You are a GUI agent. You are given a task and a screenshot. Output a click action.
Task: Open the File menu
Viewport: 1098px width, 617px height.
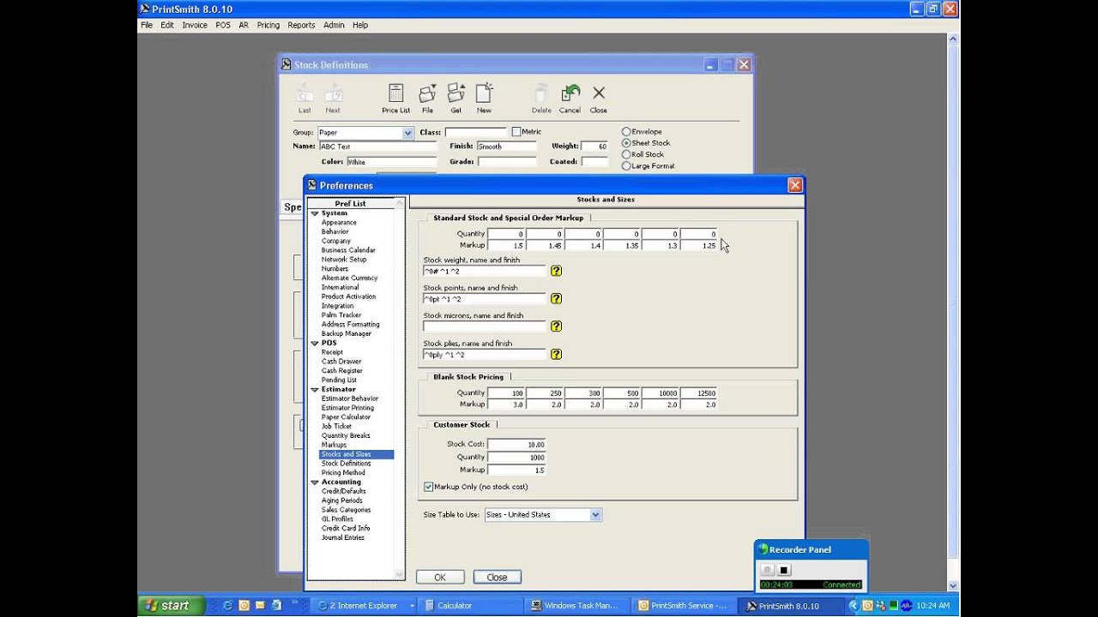point(147,25)
